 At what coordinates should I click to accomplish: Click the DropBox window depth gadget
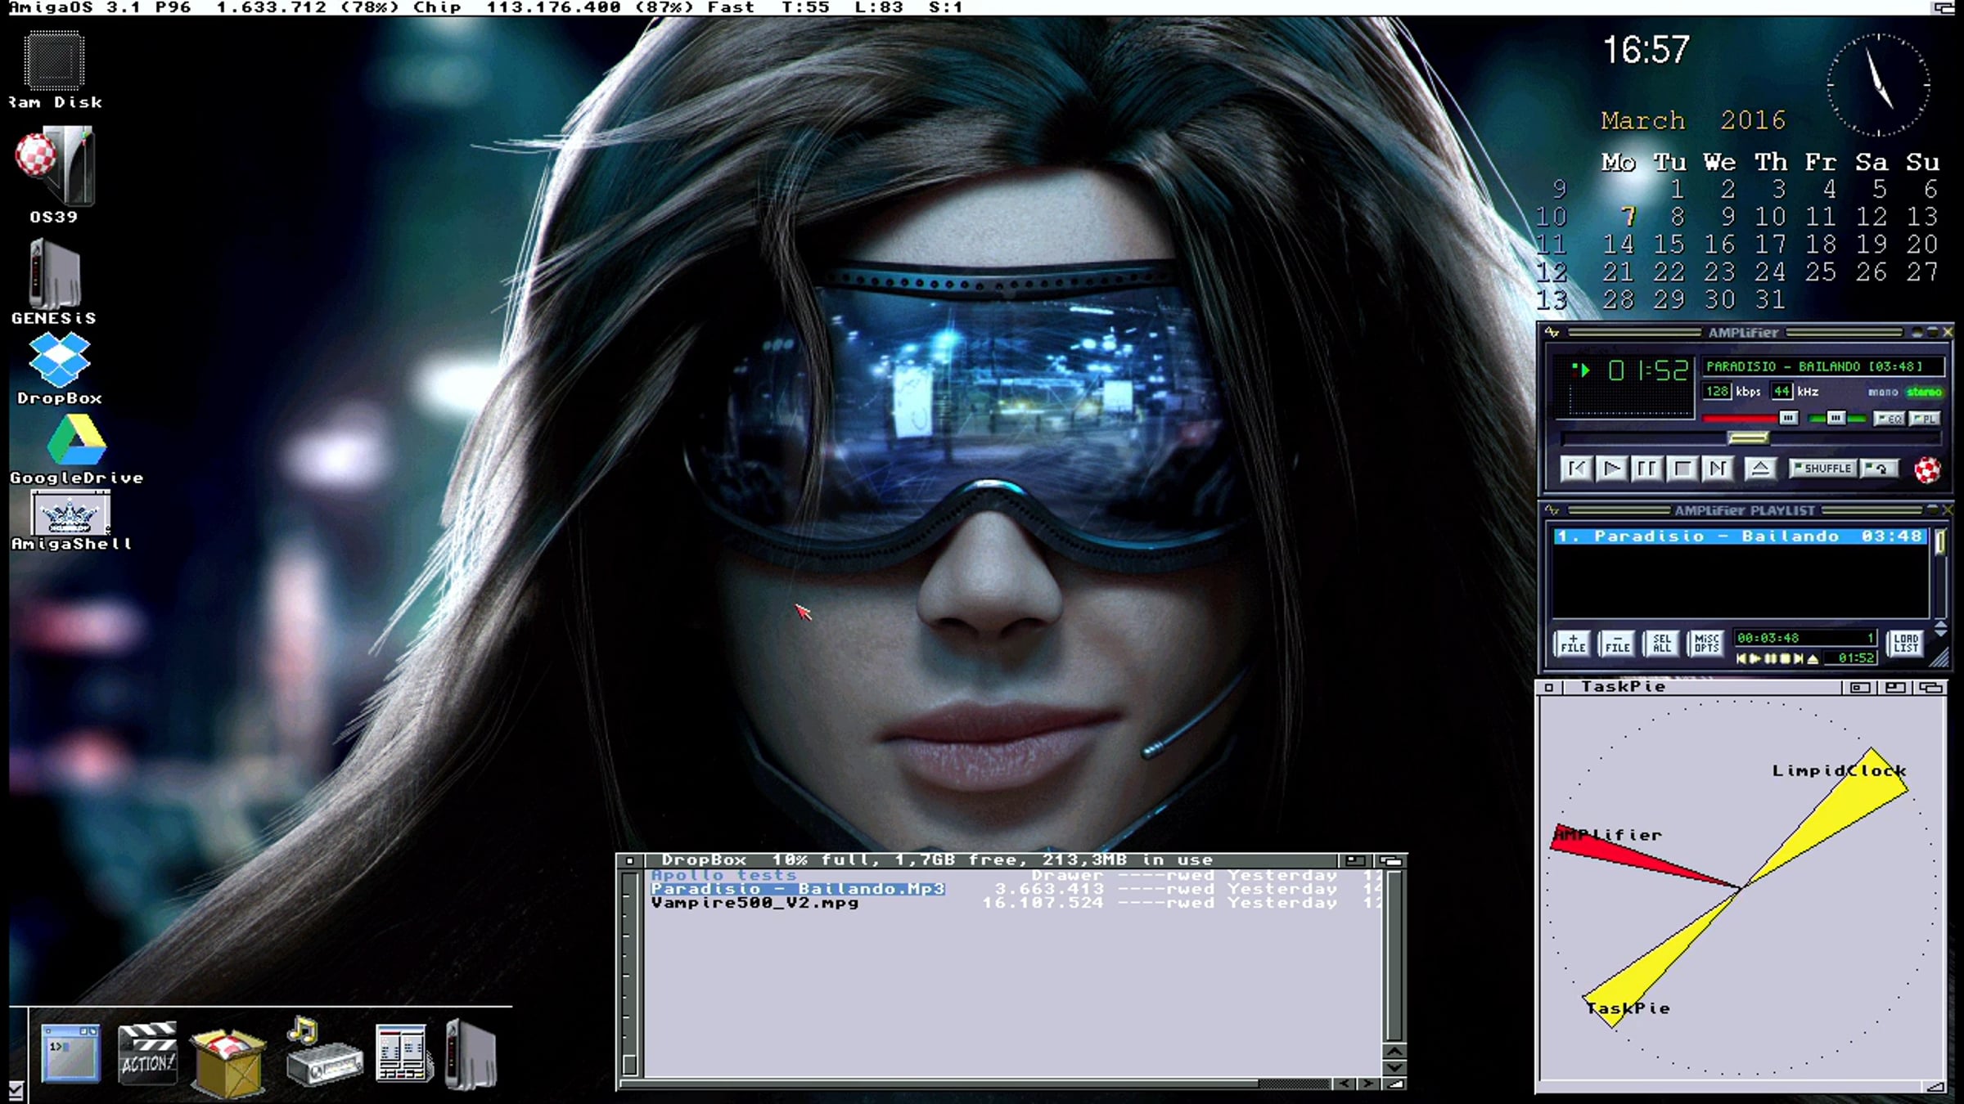pos(1391,860)
